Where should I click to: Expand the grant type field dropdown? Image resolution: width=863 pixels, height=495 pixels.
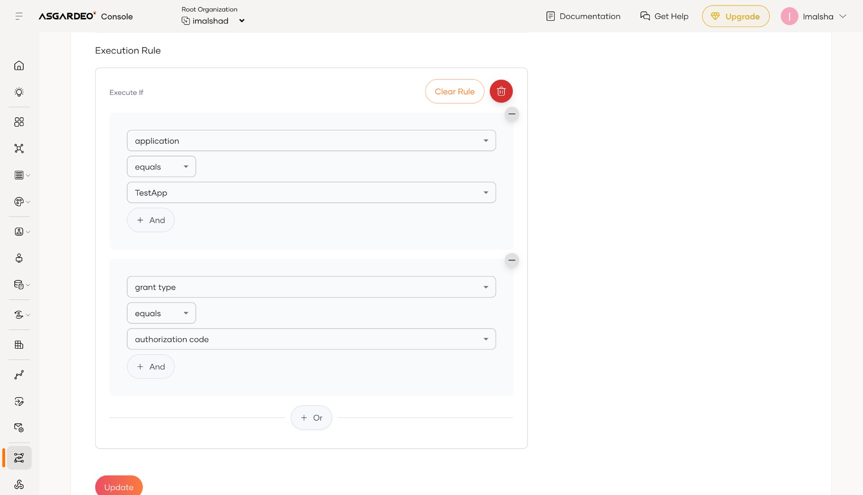(311, 287)
